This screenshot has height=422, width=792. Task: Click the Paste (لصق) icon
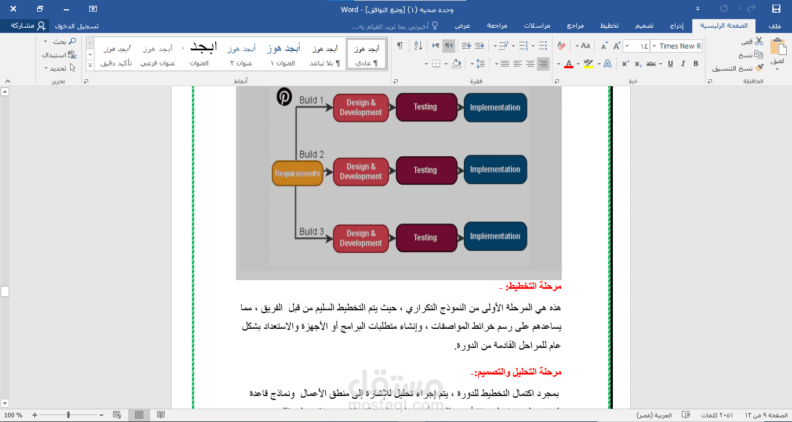click(x=778, y=46)
